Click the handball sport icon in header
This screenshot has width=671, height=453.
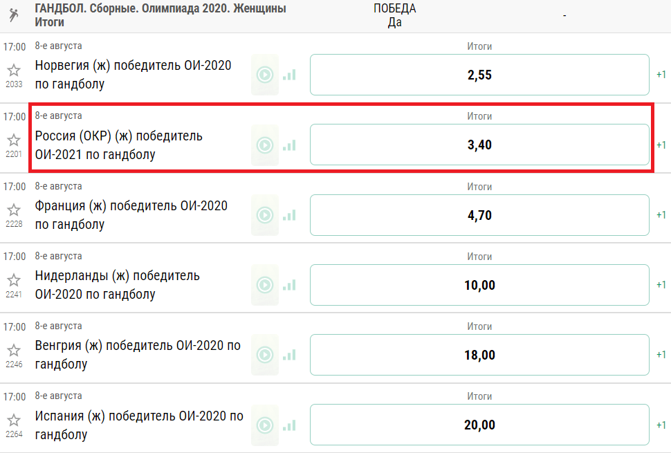pos(14,15)
